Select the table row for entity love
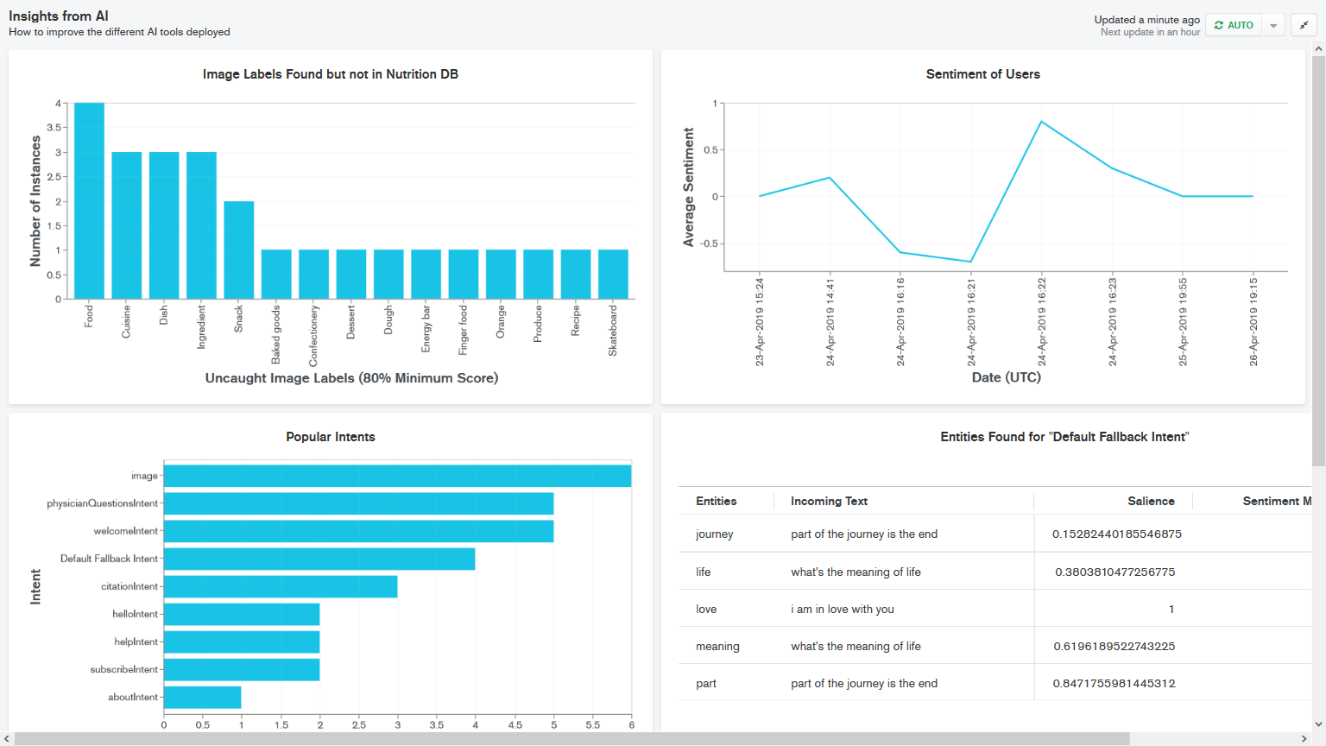This screenshot has width=1326, height=746. (994, 609)
